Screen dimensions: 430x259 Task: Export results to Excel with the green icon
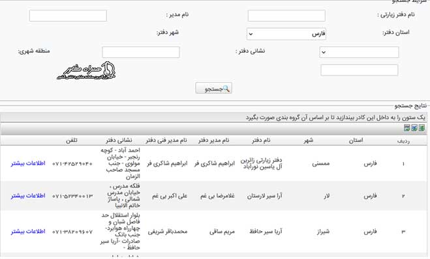(x=422, y=128)
